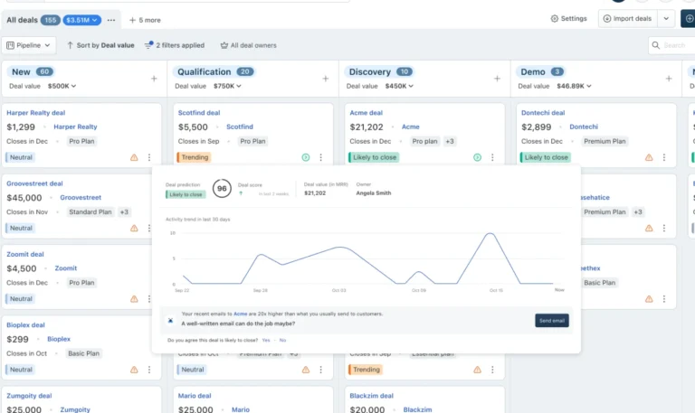The image size is (695, 413).
Task: Click the Likely to close tag in popup
Action: (x=186, y=194)
